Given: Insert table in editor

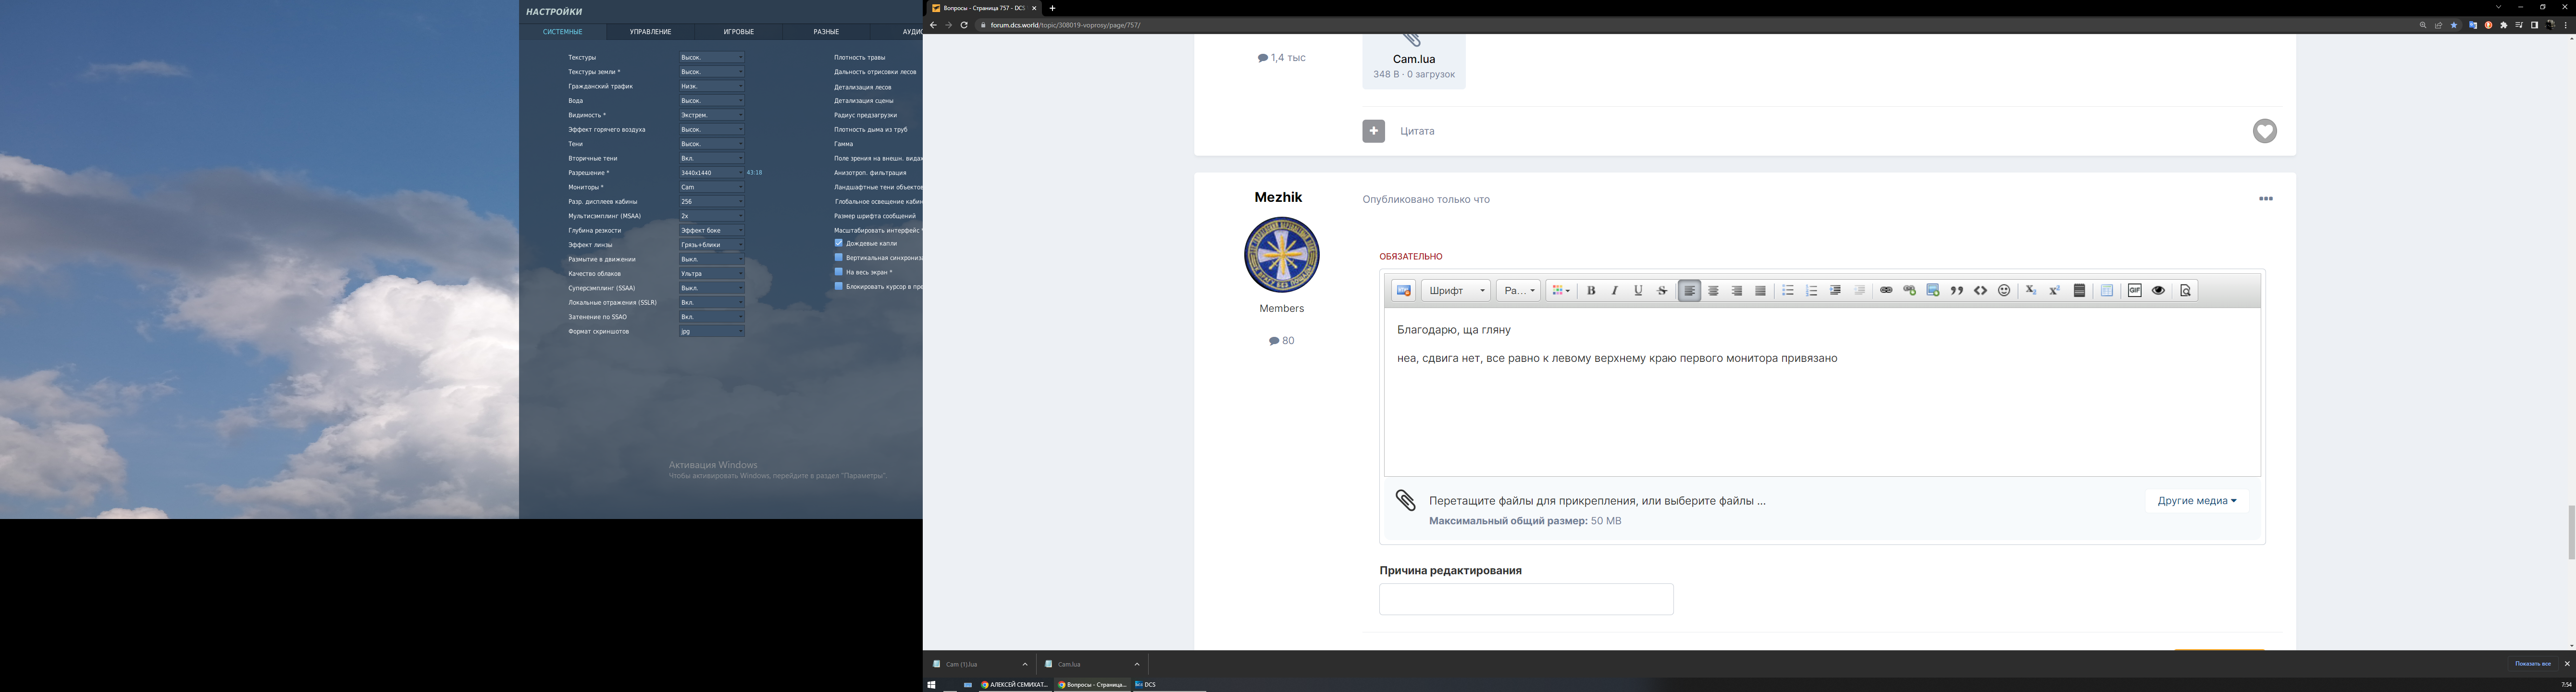Looking at the screenshot, I should [x=2107, y=291].
